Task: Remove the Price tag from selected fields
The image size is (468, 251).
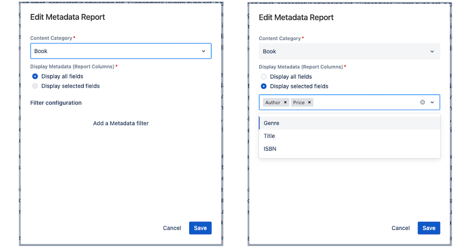Action: pyautogui.click(x=310, y=102)
